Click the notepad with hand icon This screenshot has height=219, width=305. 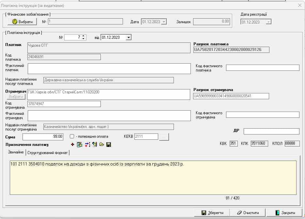click(80, 145)
